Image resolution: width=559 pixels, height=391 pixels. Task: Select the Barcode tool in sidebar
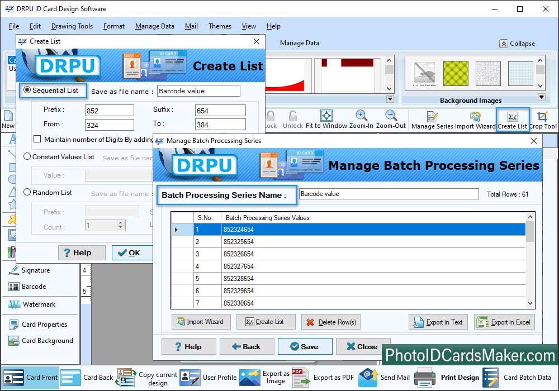coord(27,287)
